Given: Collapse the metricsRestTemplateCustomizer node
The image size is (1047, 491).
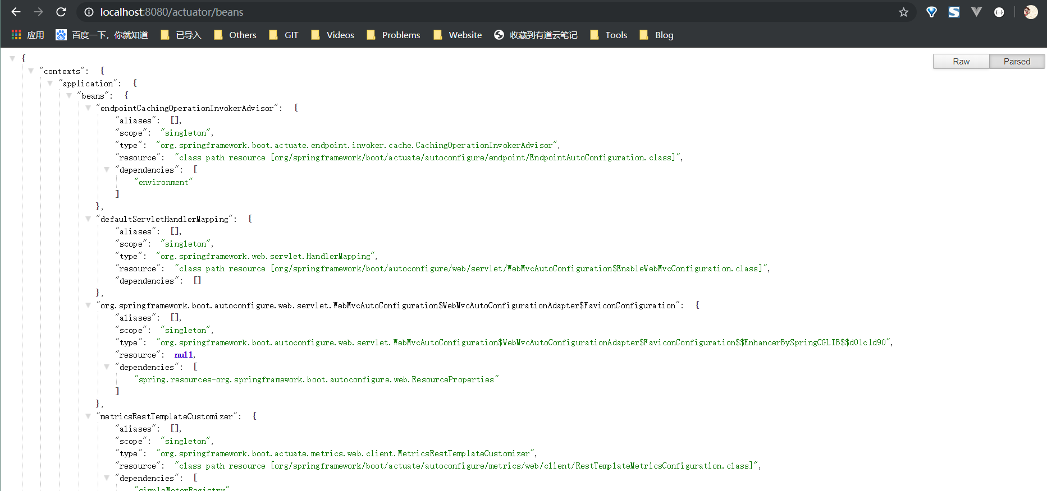Looking at the screenshot, I should coord(88,416).
